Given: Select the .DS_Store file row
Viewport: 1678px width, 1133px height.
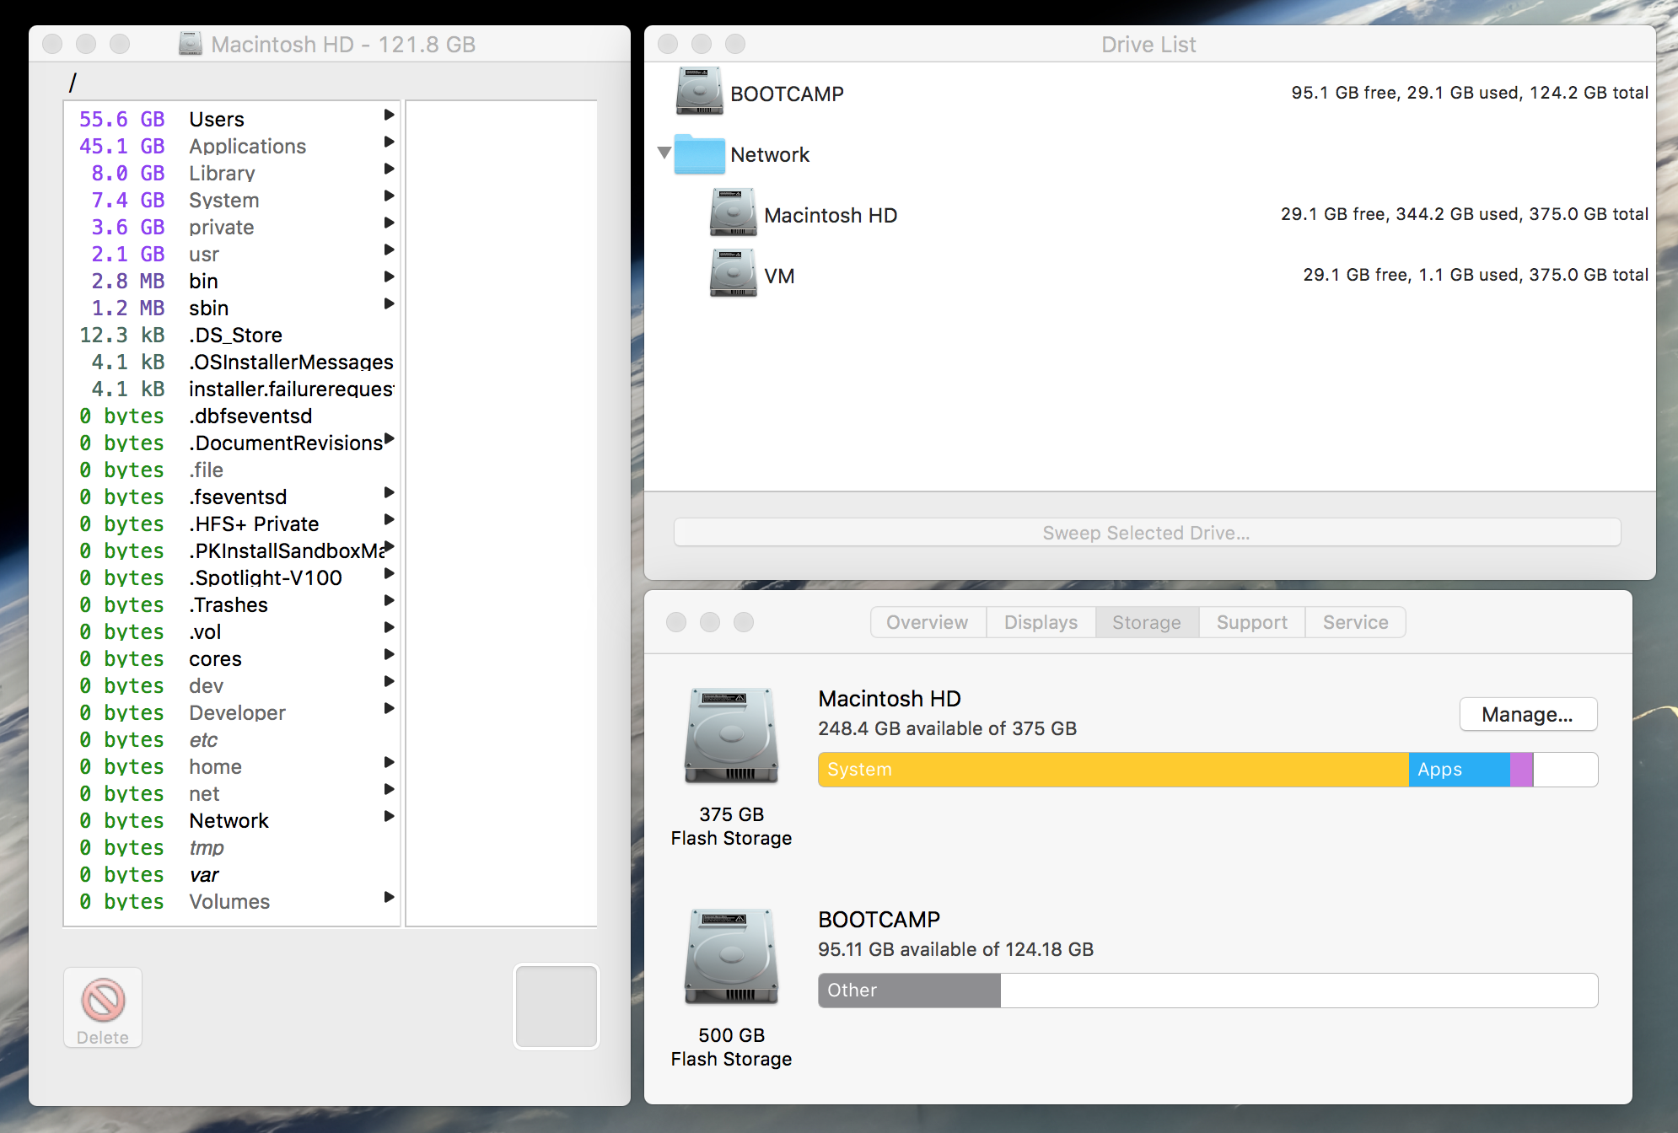Looking at the screenshot, I should click(x=235, y=335).
